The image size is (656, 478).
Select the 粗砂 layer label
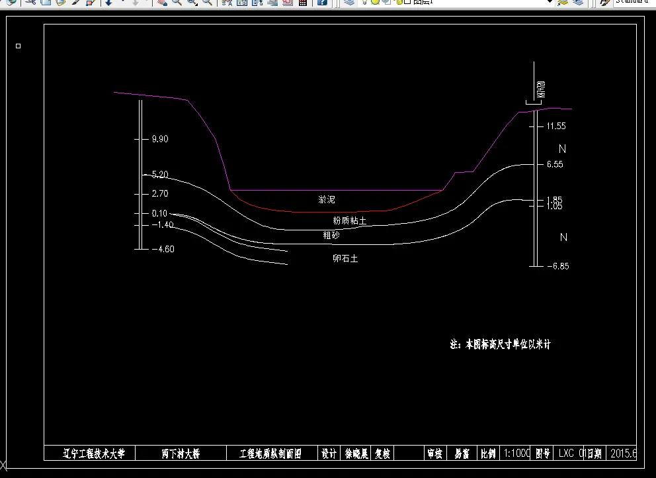331,235
